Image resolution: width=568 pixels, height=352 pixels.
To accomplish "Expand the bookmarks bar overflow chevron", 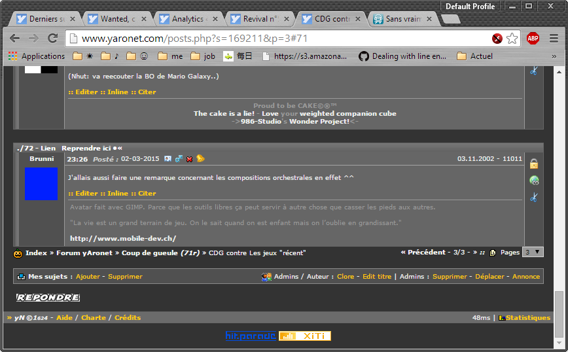I will pyautogui.click(x=554, y=56).
